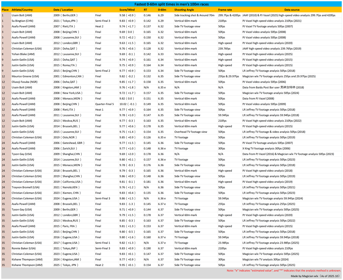
Task: Select the date cell "2008 (Monaco,MON)"
Action: 67,98
